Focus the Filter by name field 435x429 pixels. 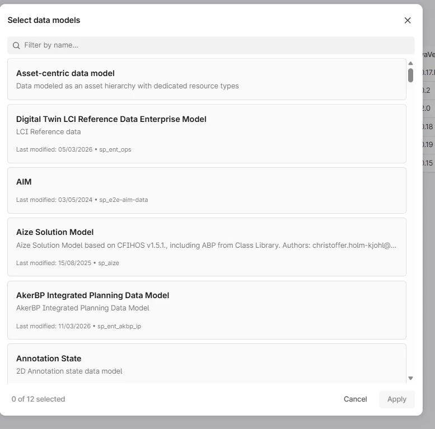point(213,45)
